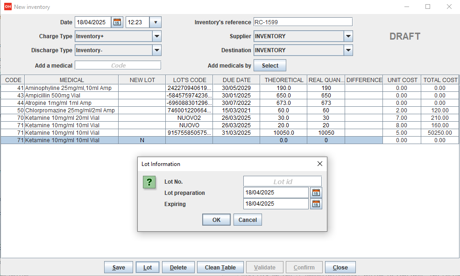460x276 pixels.
Task: Sort by the MEDICAL column header
Action: coord(71,80)
